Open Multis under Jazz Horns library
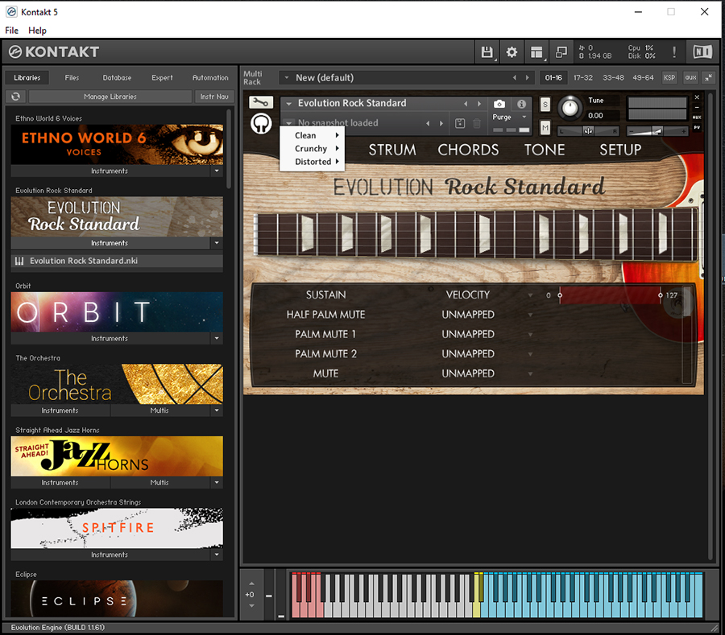This screenshot has height=635, width=725. click(x=159, y=483)
